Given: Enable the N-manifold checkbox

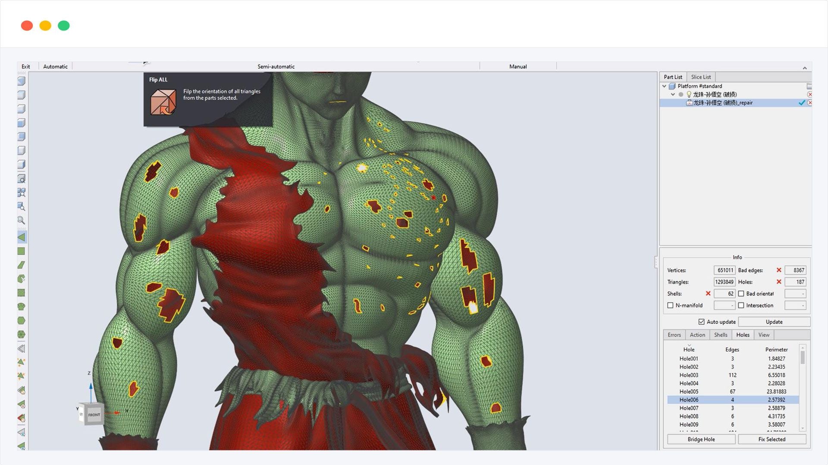Looking at the screenshot, I should [x=670, y=305].
